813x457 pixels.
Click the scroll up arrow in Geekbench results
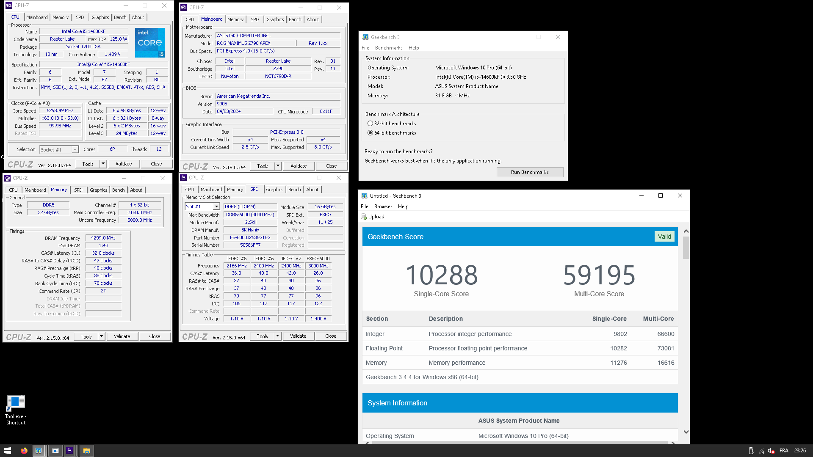[x=686, y=231]
